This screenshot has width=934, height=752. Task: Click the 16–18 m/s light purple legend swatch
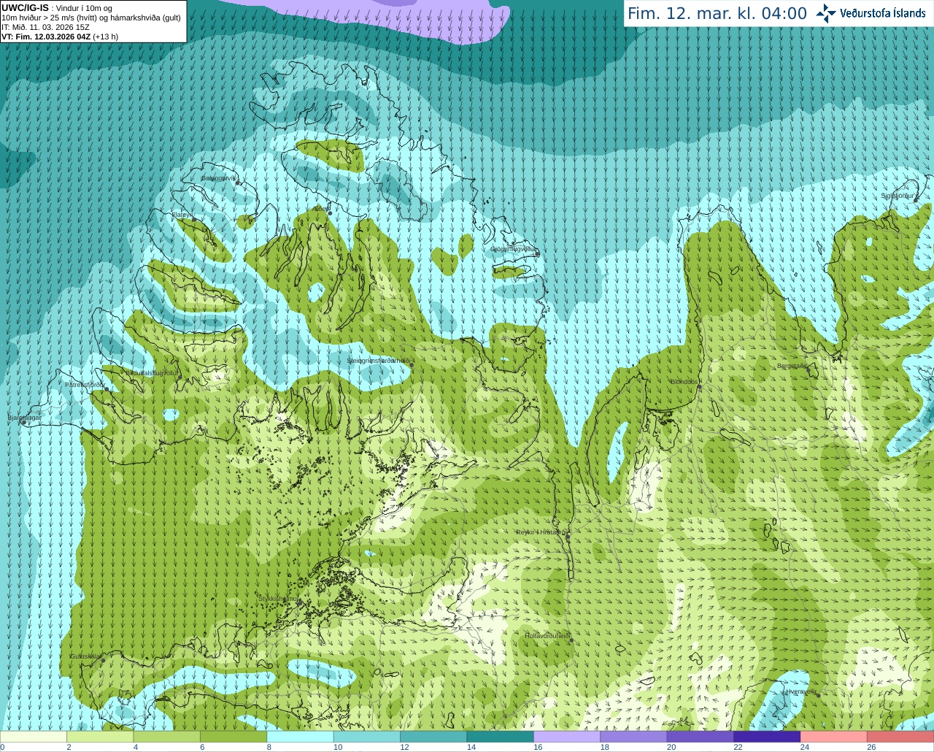click(567, 737)
